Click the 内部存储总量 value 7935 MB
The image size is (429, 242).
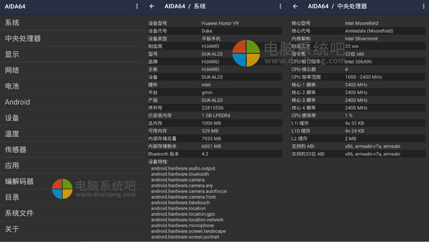211,139
